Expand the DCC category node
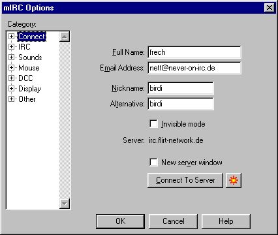This screenshot has height=235, width=278. pos(11,78)
